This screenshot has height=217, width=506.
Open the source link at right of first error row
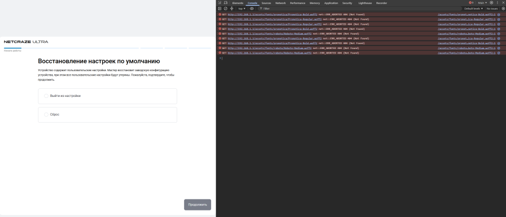point(467,15)
